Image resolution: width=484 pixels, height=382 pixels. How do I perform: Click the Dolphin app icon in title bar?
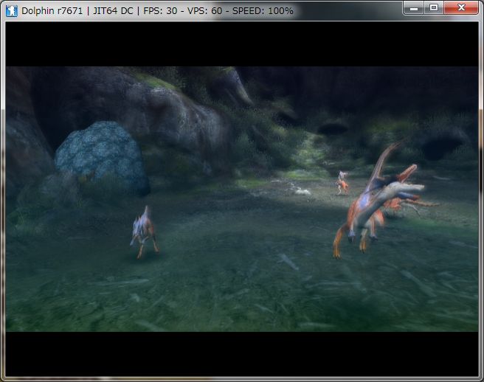point(11,11)
